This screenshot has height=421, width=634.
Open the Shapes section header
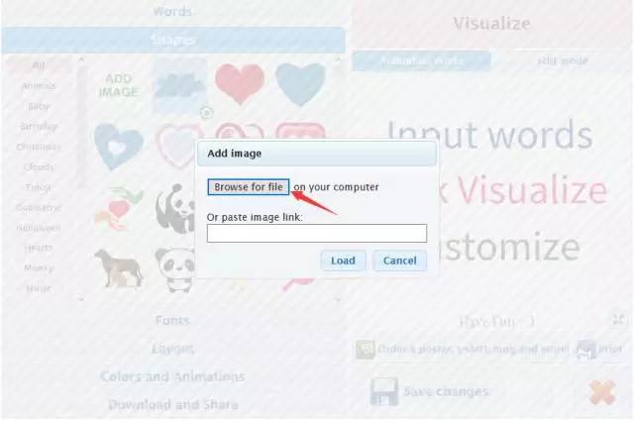point(173,40)
